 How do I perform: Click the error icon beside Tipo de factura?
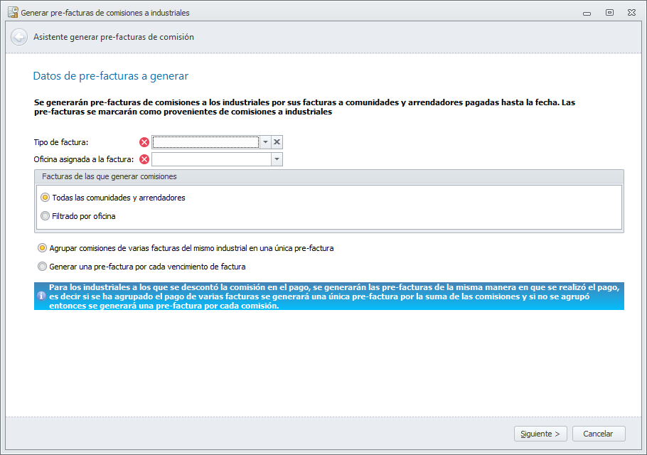click(x=144, y=142)
